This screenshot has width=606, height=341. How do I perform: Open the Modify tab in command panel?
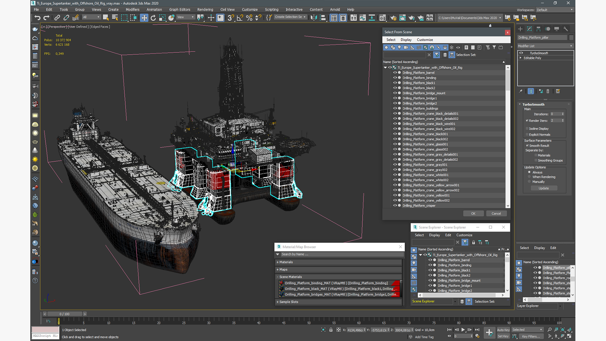529,29
